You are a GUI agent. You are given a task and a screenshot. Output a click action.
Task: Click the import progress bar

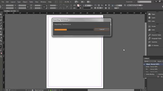click(x=74, y=30)
